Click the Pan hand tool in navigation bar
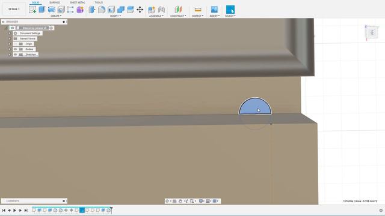 (x=180, y=201)
